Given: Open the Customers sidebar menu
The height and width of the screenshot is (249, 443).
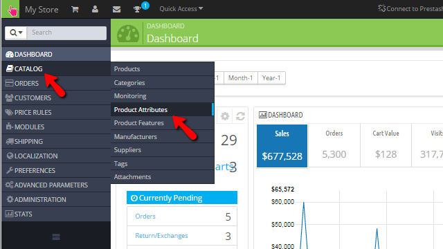Looking at the screenshot, I should 56,98.
